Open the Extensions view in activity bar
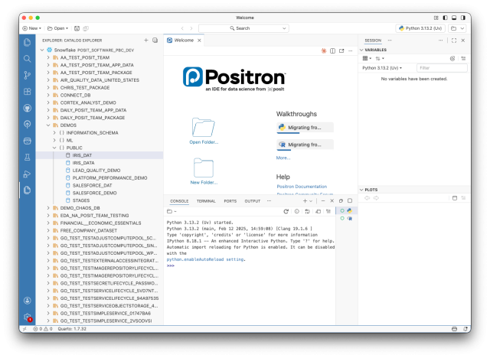This screenshot has width=490, height=358. [28, 92]
